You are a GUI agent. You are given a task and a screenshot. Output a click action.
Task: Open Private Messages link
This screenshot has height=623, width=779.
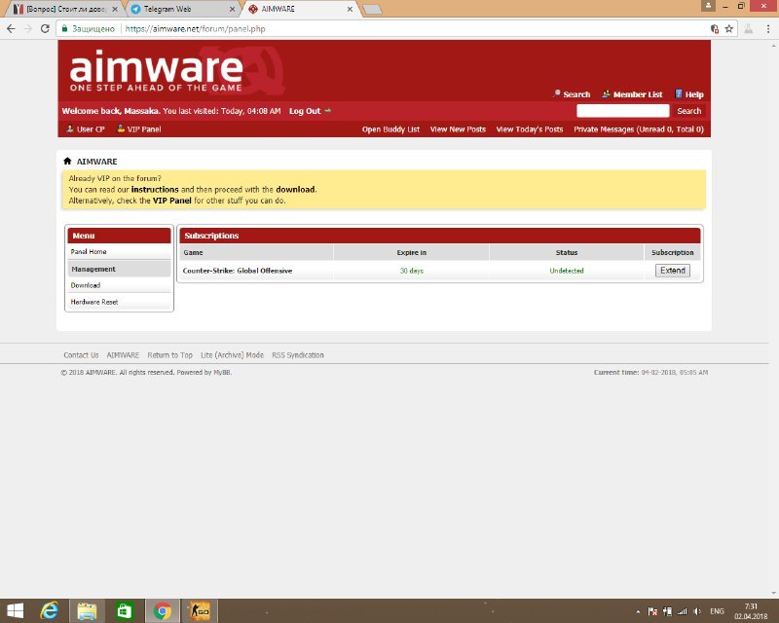tap(639, 129)
